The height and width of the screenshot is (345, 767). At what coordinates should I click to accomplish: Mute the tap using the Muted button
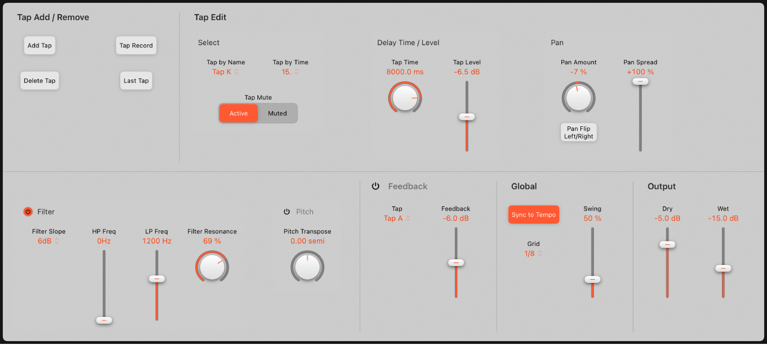[x=277, y=113]
